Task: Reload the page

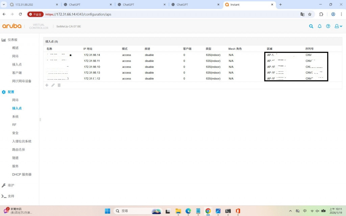Action: [x=20, y=14]
